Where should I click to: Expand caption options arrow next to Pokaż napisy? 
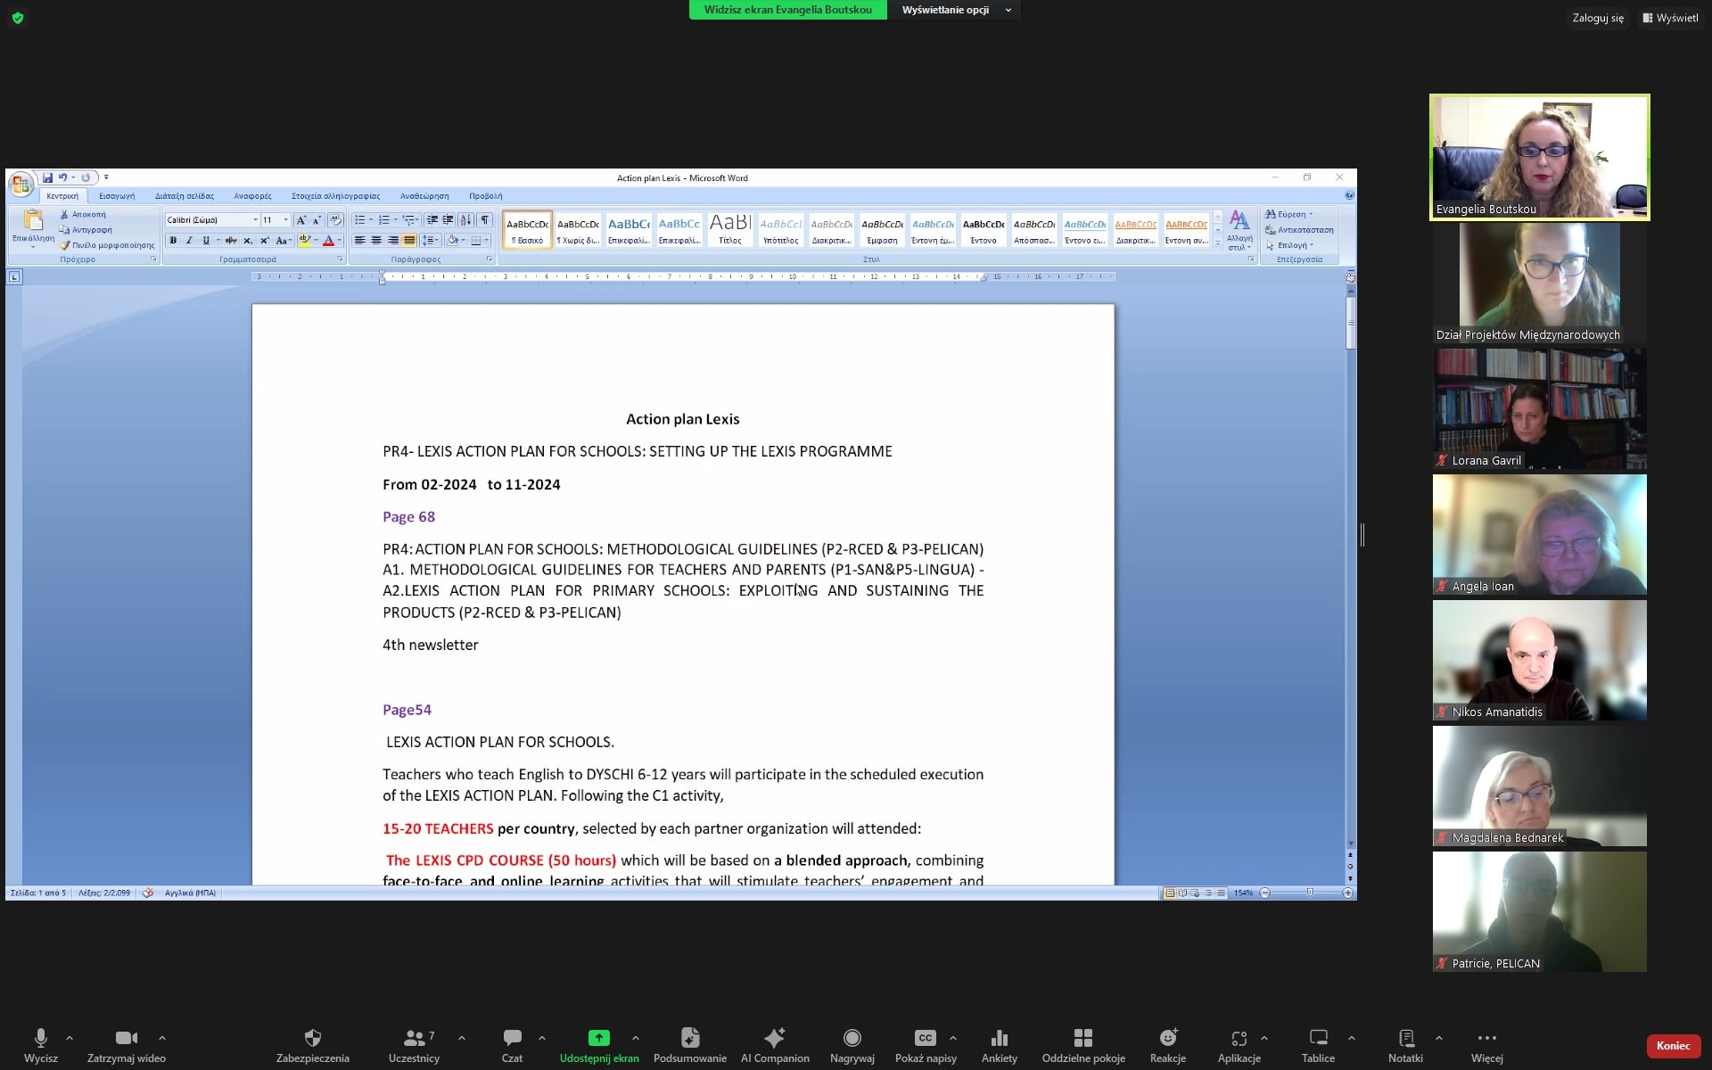(x=953, y=1038)
